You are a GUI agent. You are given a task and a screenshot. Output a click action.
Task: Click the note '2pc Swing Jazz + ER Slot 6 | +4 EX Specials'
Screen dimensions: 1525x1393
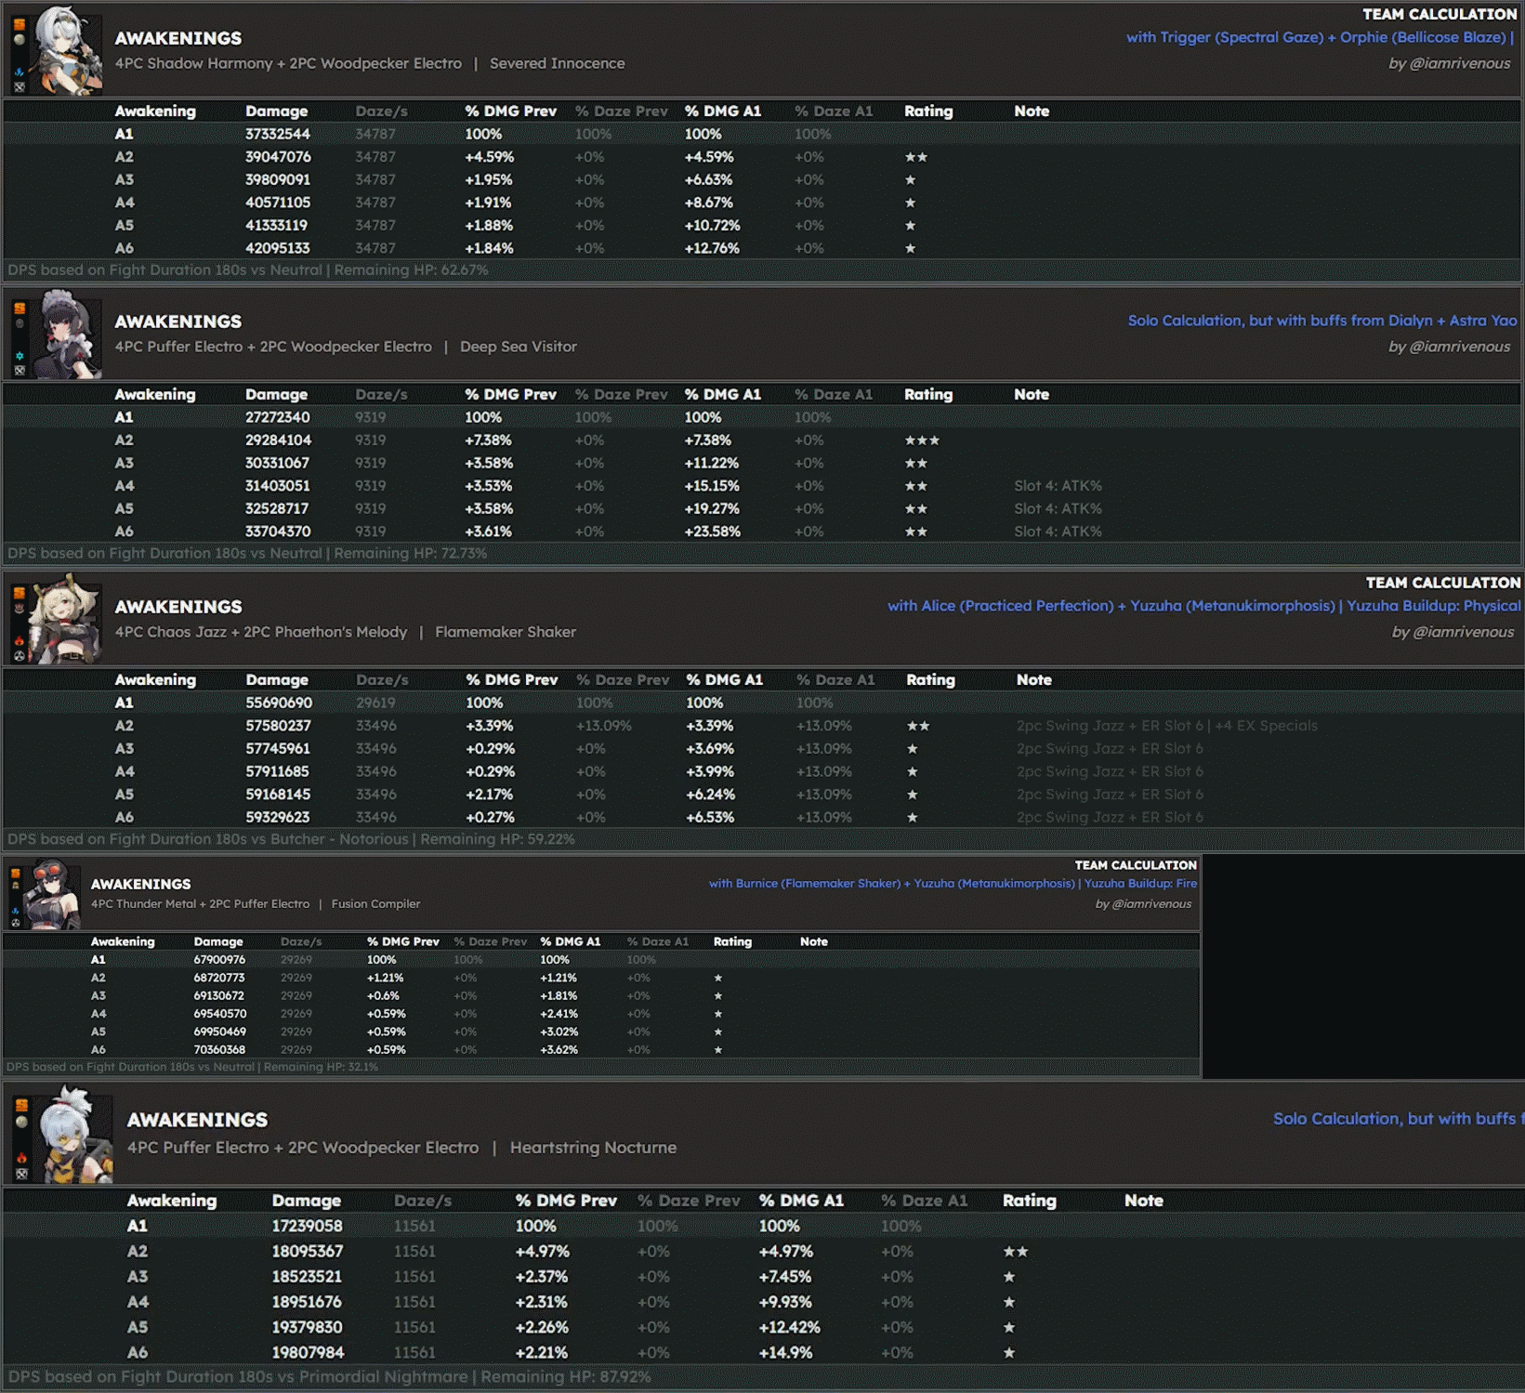(x=1167, y=726)
